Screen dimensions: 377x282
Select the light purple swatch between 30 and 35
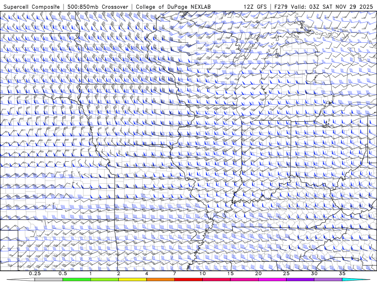click(328, 280)
